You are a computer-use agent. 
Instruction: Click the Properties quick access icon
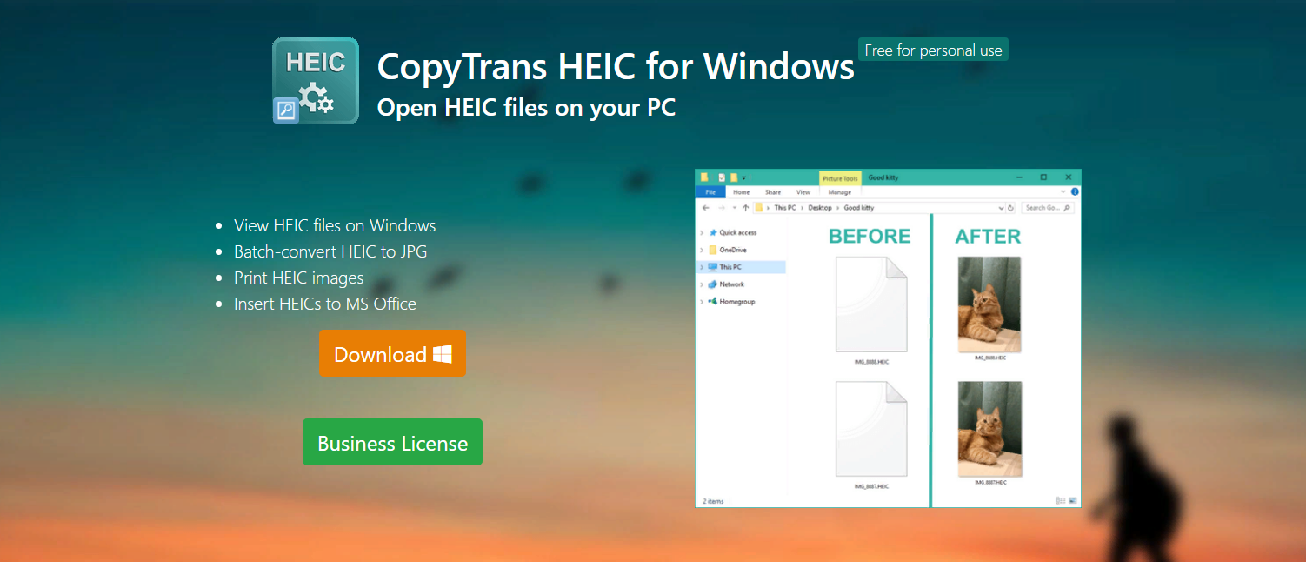point(722,177)
